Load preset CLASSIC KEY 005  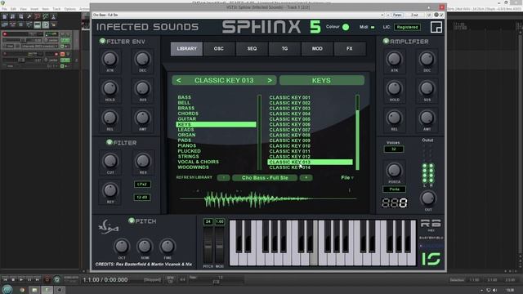(290, 119)
